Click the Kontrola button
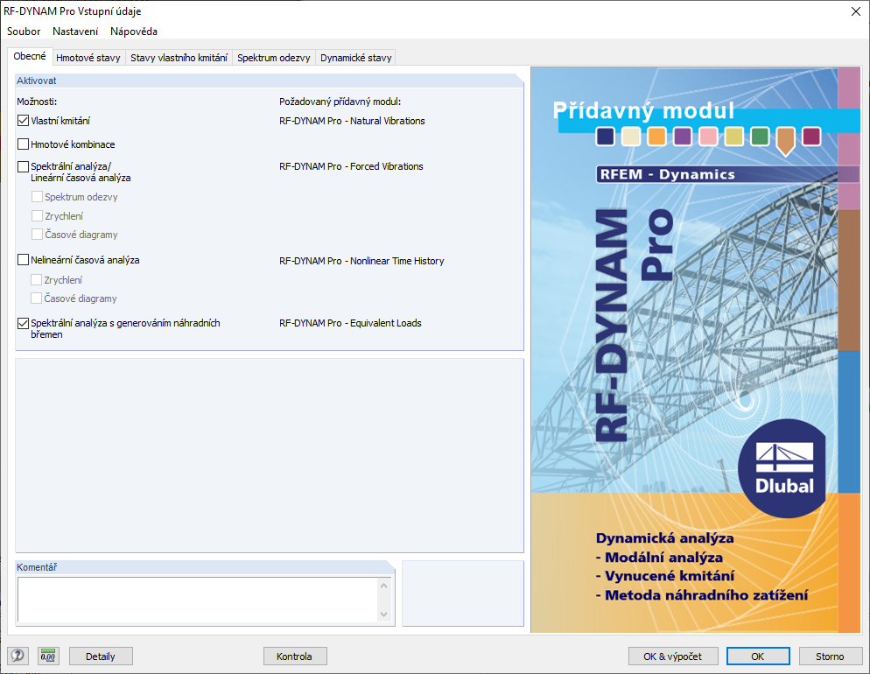 click(295, 656)
